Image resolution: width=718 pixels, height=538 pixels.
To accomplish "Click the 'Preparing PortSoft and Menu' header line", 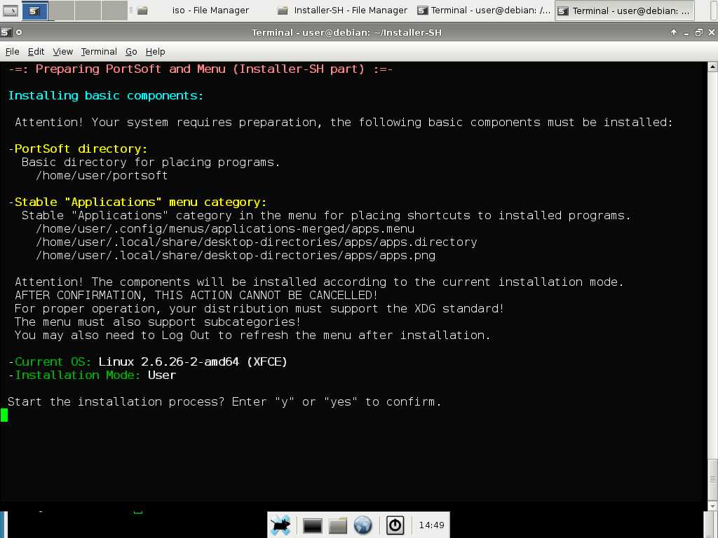I will pos(200,69).
